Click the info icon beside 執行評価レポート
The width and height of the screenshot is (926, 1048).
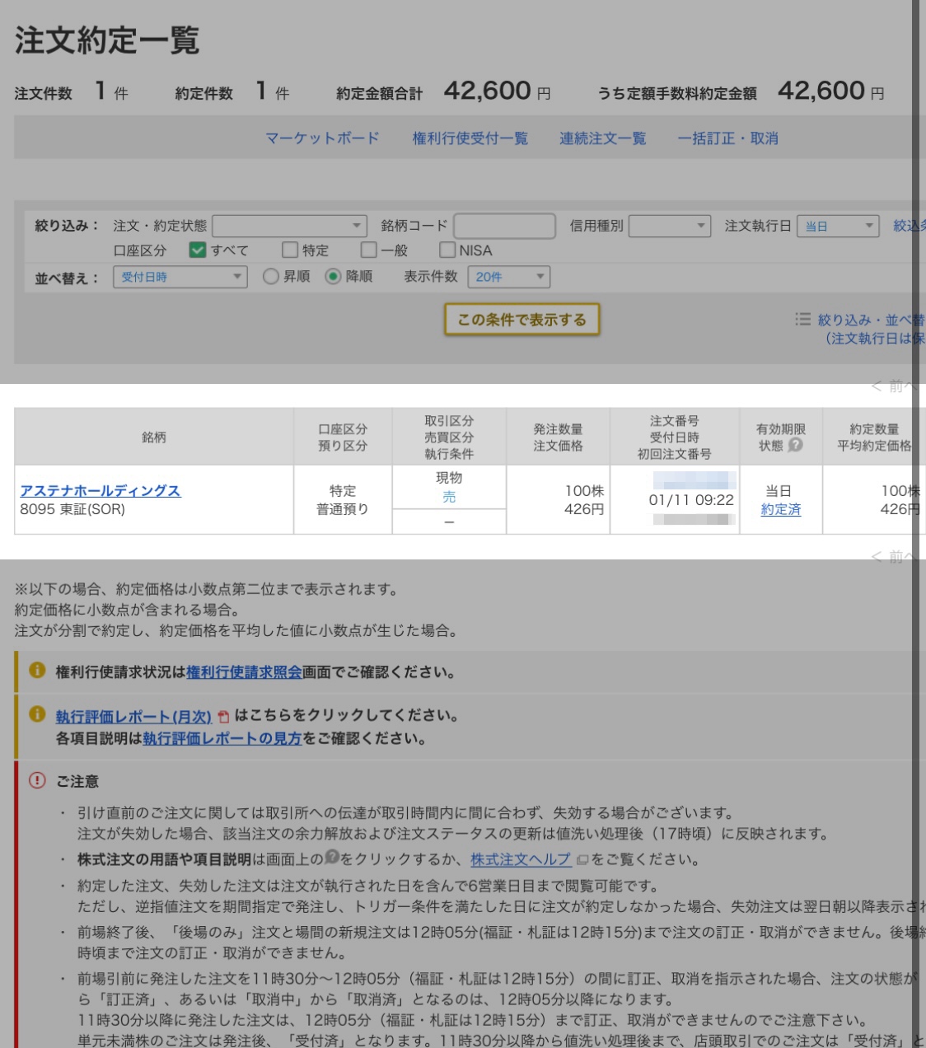click(x=37, y=713)
